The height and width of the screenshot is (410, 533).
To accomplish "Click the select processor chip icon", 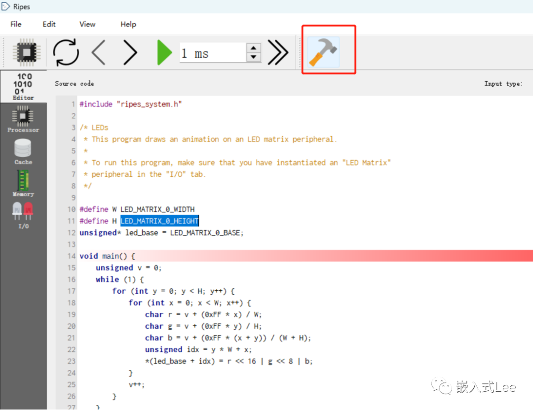I will (27, 52).
